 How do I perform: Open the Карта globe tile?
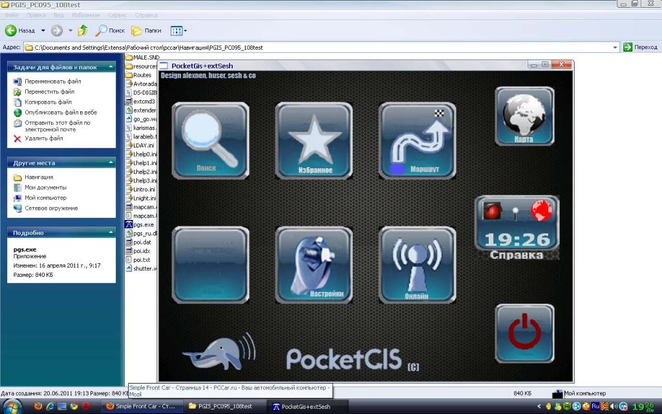click(x=524, y=116)
